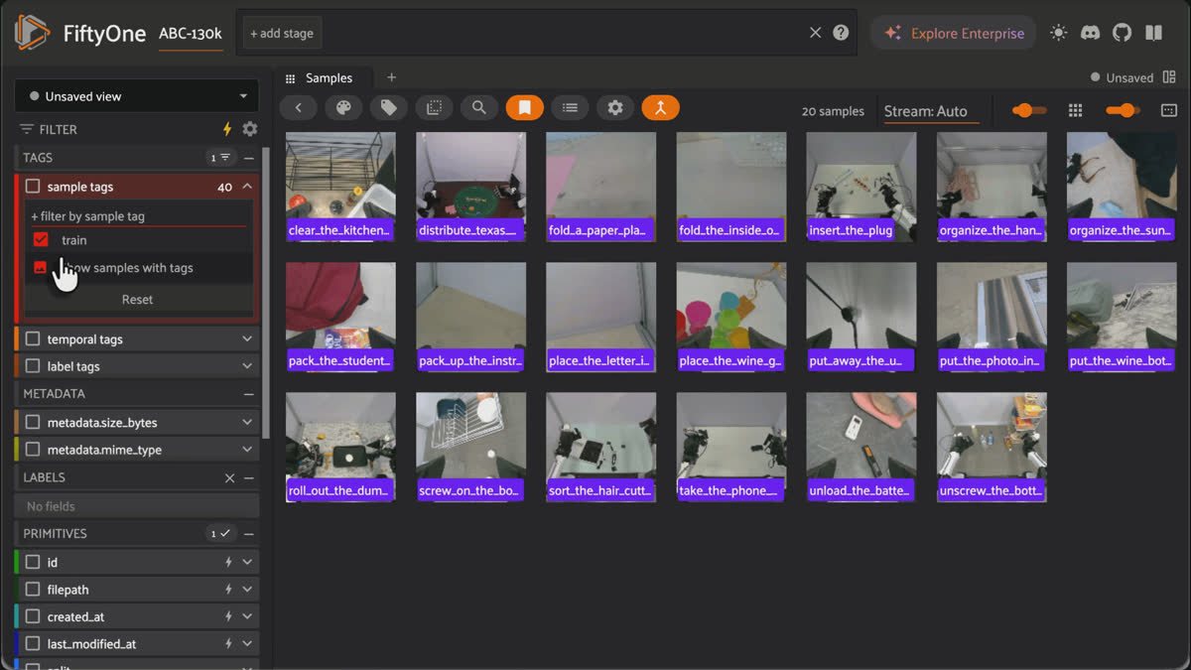Check the created_at field checkbox
Viewport: 1191px width, 670px height.
point(33,617)
